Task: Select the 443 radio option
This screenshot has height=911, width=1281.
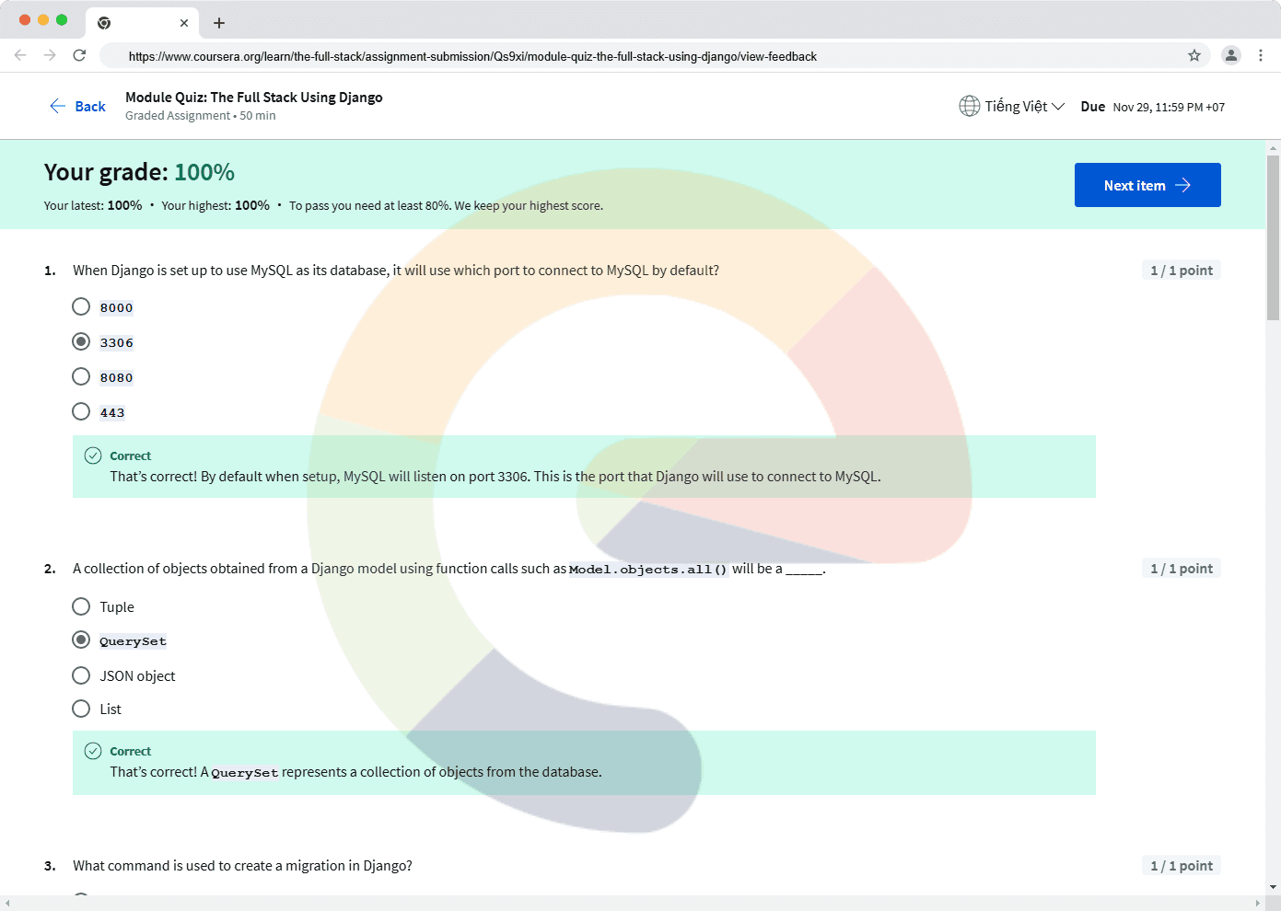Action: tap(81, 411)
